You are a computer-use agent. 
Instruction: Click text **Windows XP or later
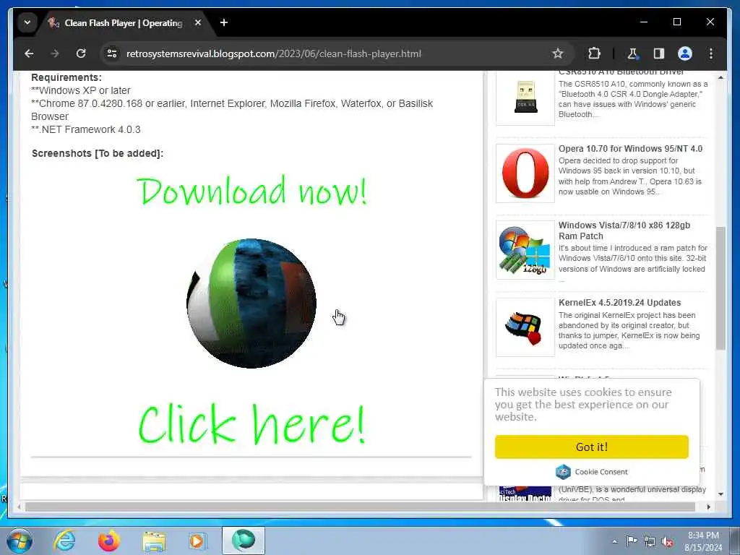tap(81, 90)
